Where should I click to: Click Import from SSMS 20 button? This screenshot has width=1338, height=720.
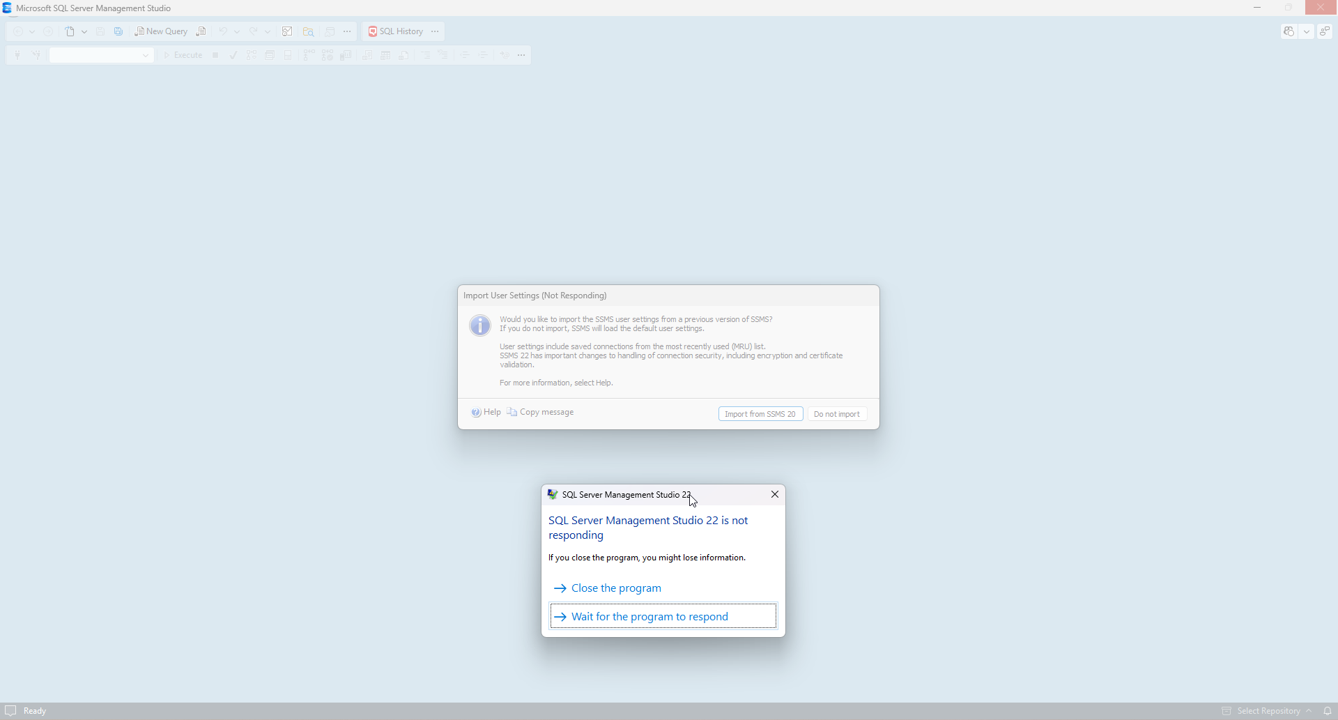[x=760, y=414]
